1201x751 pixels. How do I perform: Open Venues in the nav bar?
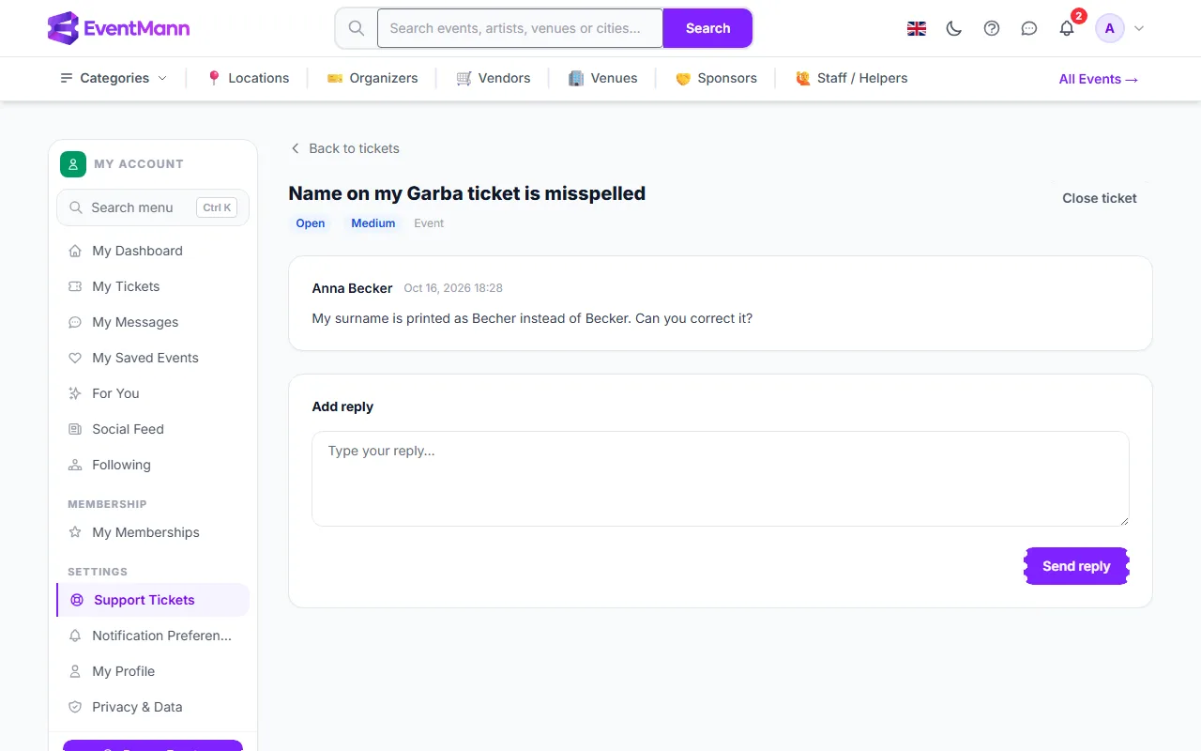coord(603,78)
